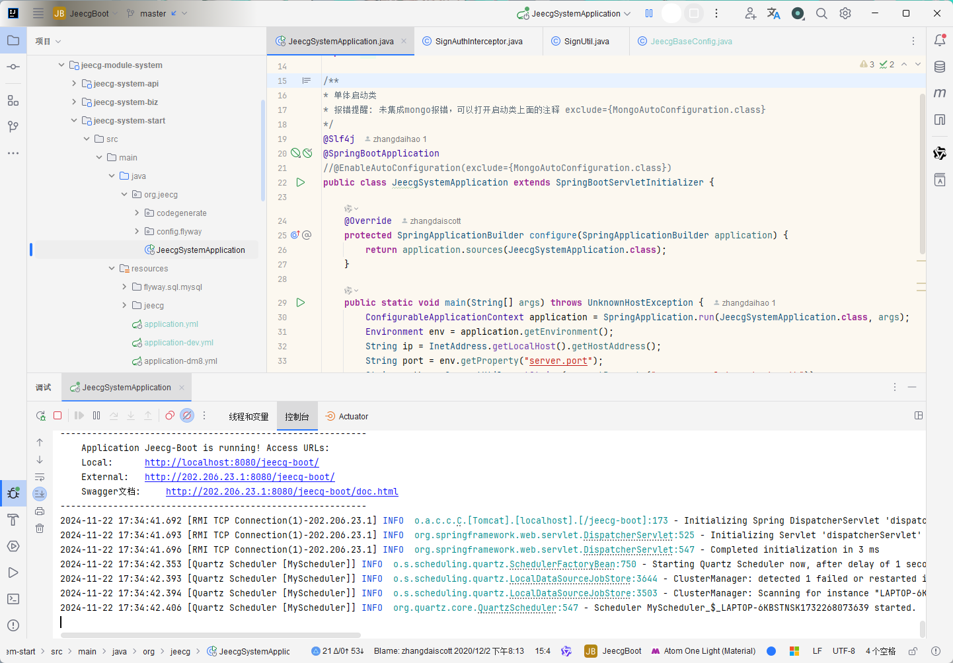Open the Commit tool window
Image resolution: width=953 pixels, height=663 pixels.
[x=13, y=67]
